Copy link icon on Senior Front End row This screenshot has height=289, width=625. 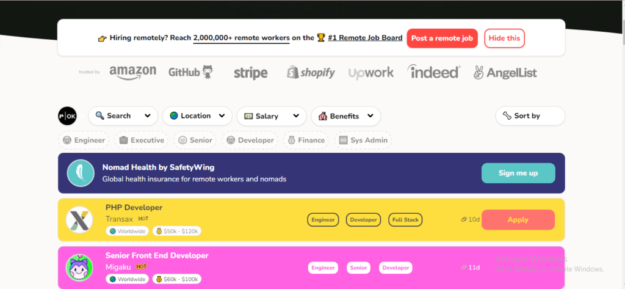[464, 268]
